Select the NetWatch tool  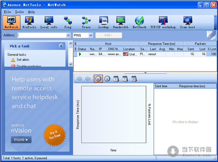11,22
